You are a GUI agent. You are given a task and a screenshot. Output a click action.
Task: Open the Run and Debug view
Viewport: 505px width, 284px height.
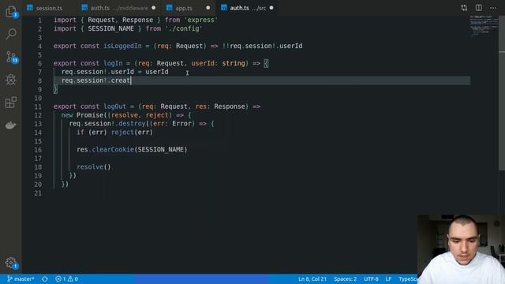point(10,80)
